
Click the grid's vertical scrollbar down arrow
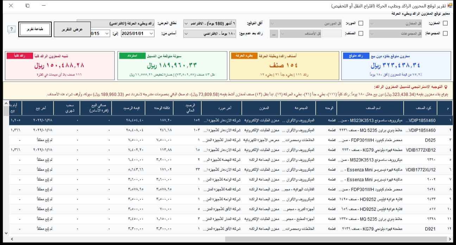point(6,233)
